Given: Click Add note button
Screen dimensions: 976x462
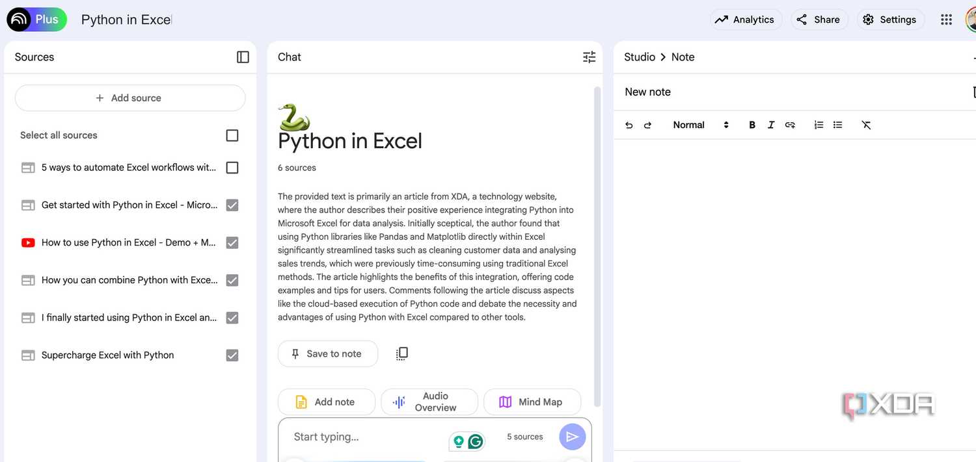Looking at the screenshot, I should (327, 402).
